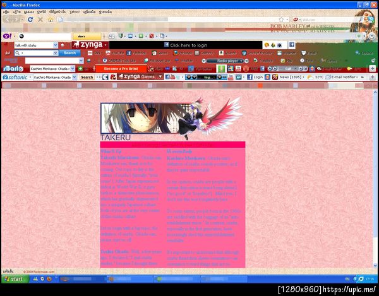Viewport: 379px width, 296px height.
Task: Expand the Ask search field dropdown
Action: (56, 53)
